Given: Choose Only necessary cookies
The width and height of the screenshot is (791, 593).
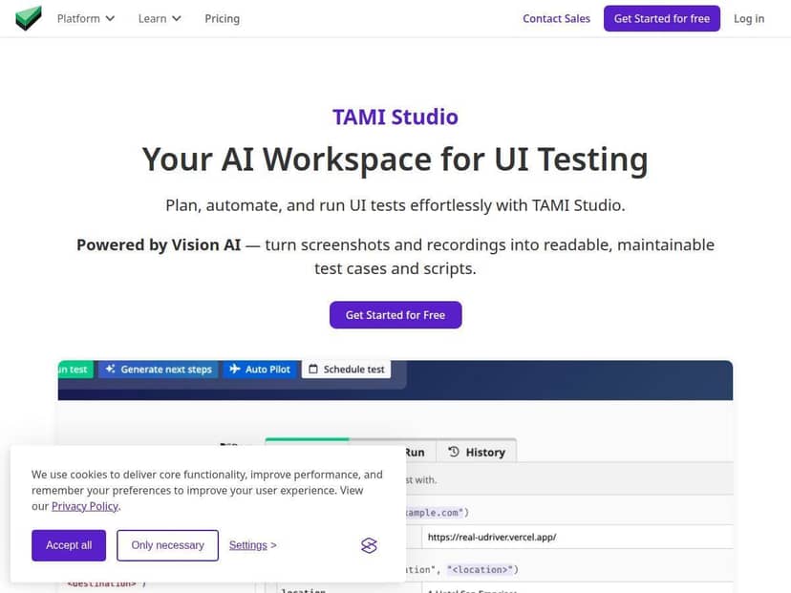Looking at the screenshot, I should (167, 545).
